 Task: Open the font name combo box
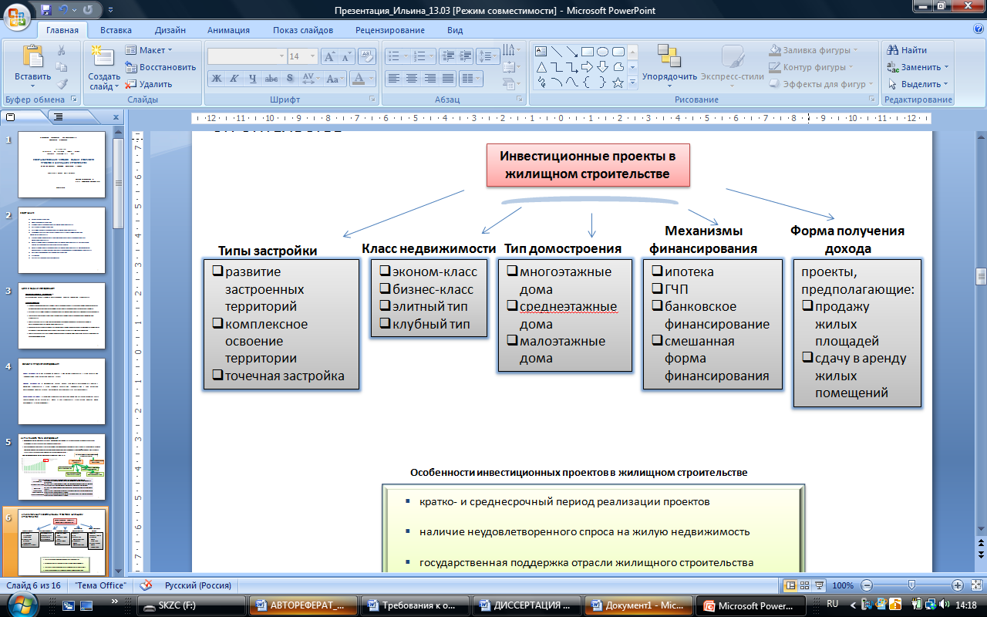[x=247, y=56]
